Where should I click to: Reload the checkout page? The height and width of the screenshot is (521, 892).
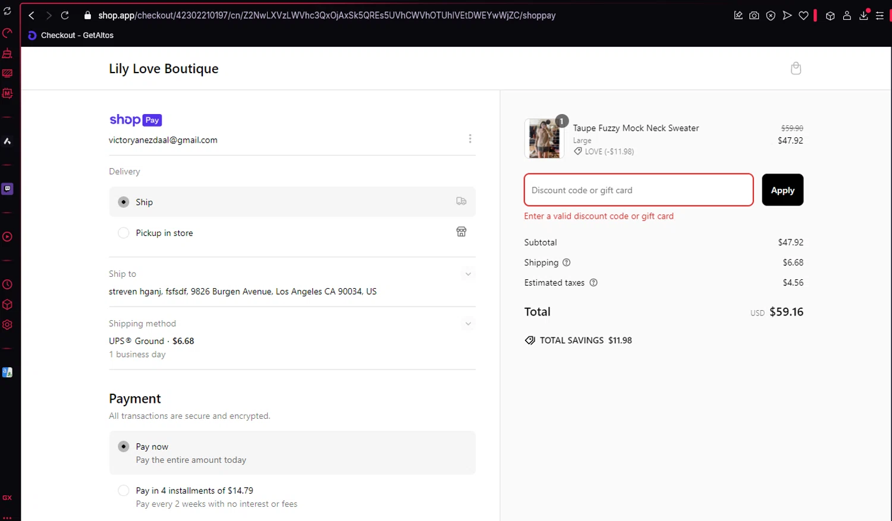[65, 15]
